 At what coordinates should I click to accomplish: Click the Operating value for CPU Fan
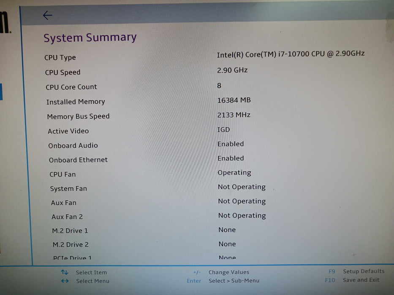pyautogui.click(x=234, y=173)
